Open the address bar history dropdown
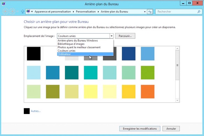 coord(145,12)
